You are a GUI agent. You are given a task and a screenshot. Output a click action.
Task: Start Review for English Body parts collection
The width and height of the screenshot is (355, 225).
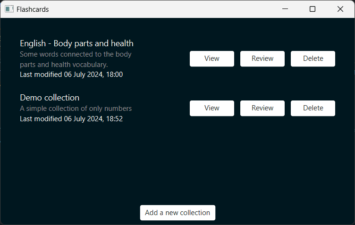coord(262,58)
